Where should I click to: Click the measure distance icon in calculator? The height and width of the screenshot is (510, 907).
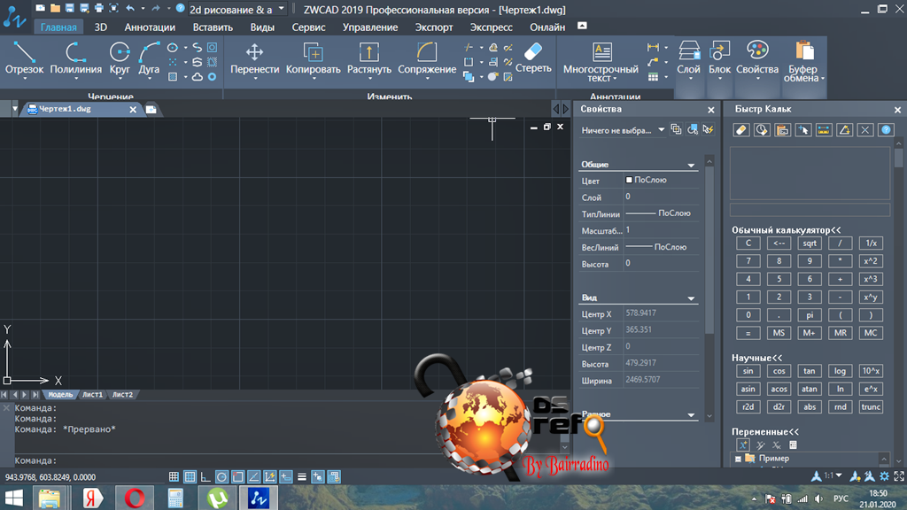click(x=824, y=130)
